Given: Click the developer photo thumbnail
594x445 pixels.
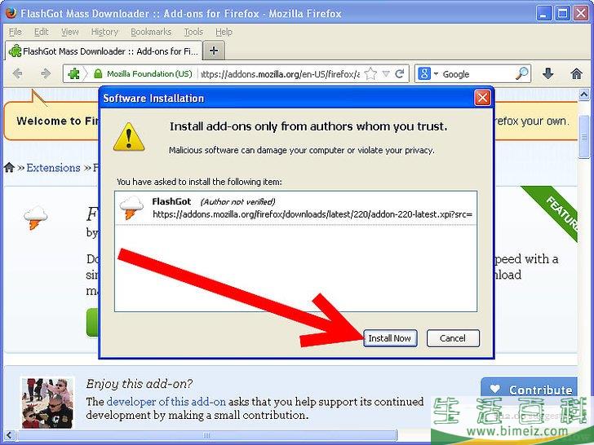Looking at the screenshot, I should coord(47,403).
